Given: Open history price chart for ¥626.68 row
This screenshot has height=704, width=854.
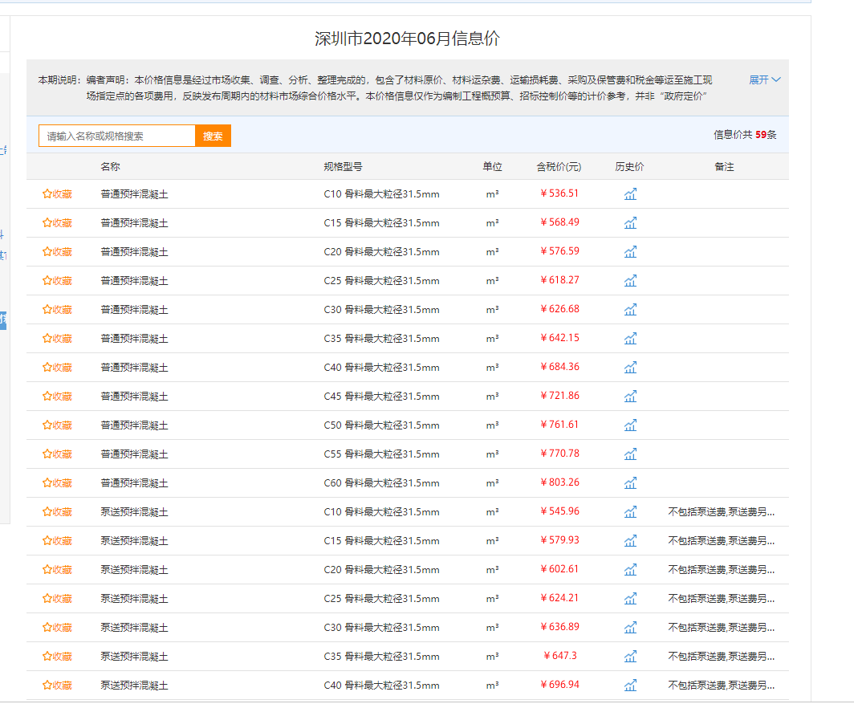Looking at the screenshot, I should coord(630,310).
